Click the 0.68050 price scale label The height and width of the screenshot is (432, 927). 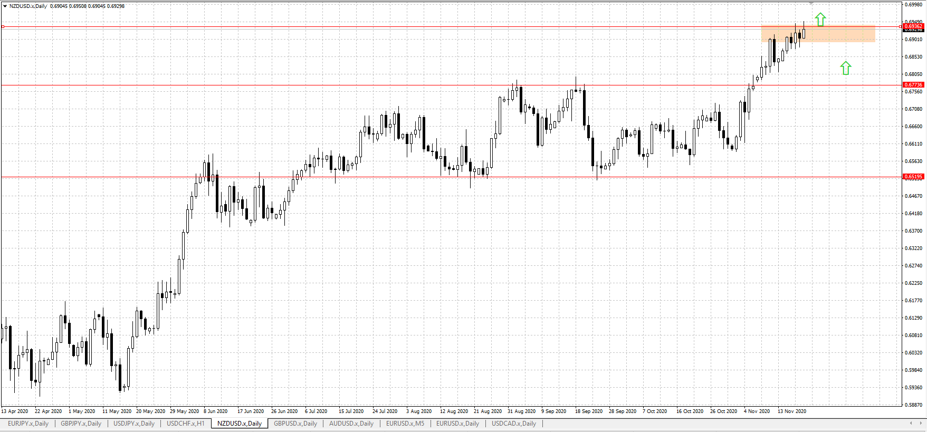tap(913, 74)
